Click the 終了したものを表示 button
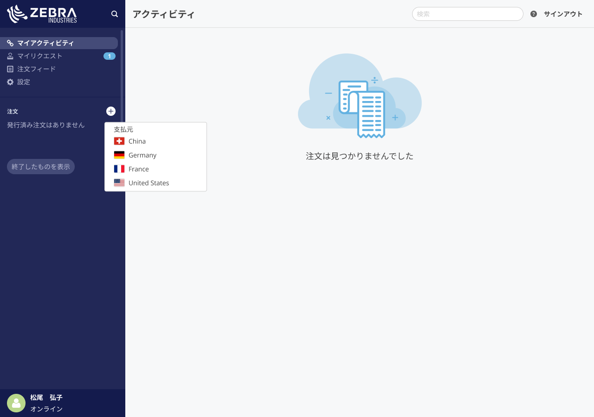This screenshot has width=594, height=417. 40,166
